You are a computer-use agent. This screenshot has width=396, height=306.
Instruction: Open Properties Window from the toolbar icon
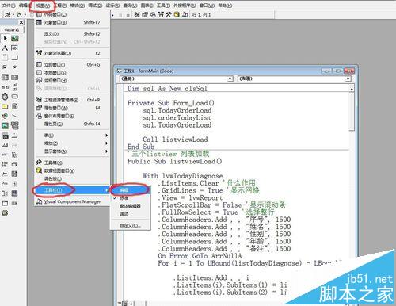(145, 14)
